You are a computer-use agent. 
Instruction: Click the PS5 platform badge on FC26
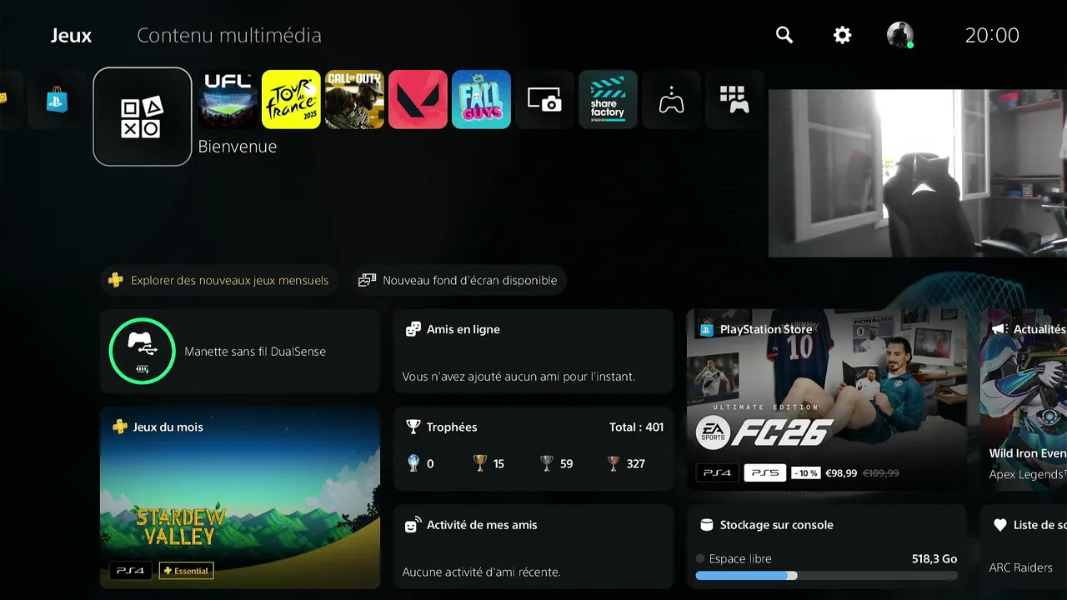point(765,472)
